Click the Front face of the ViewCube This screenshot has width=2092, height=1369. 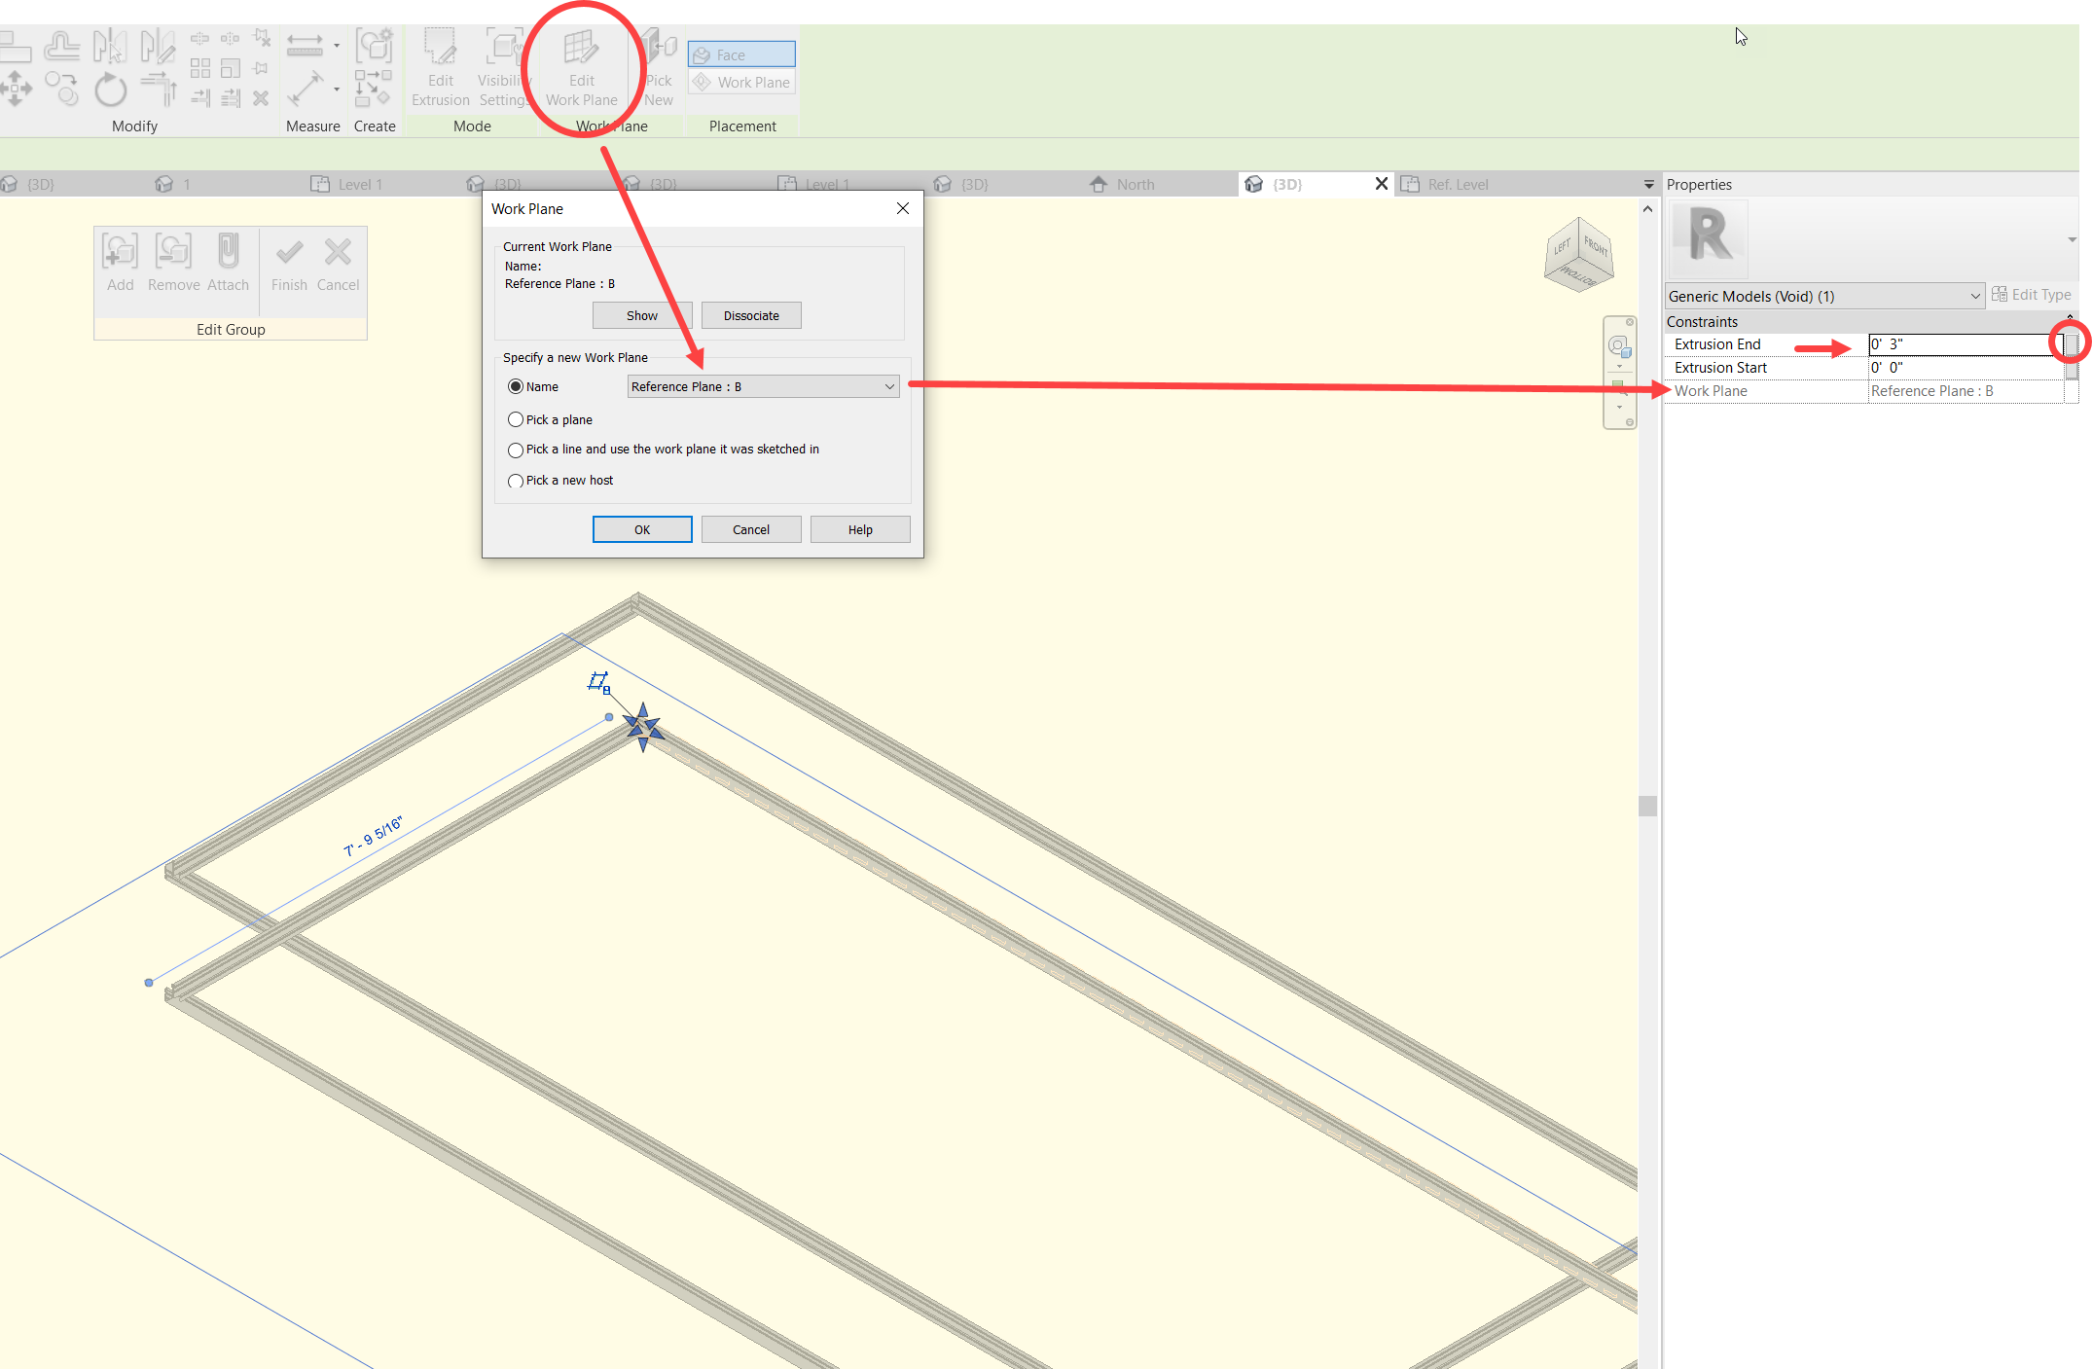[1596, 248]
